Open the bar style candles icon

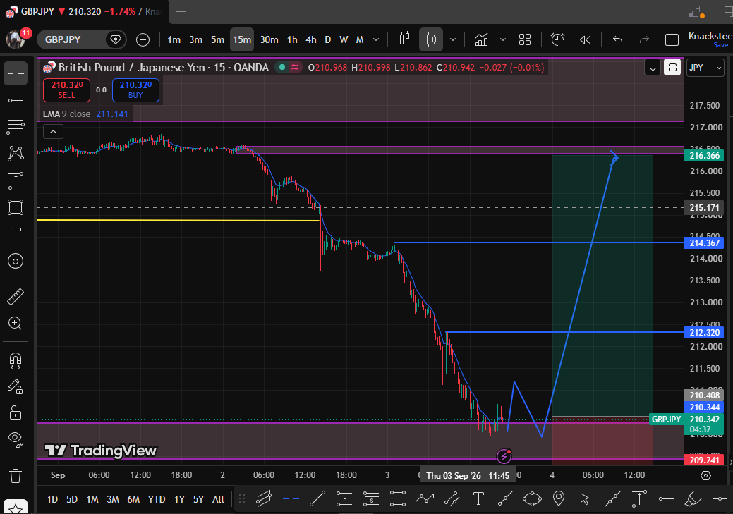404,39
